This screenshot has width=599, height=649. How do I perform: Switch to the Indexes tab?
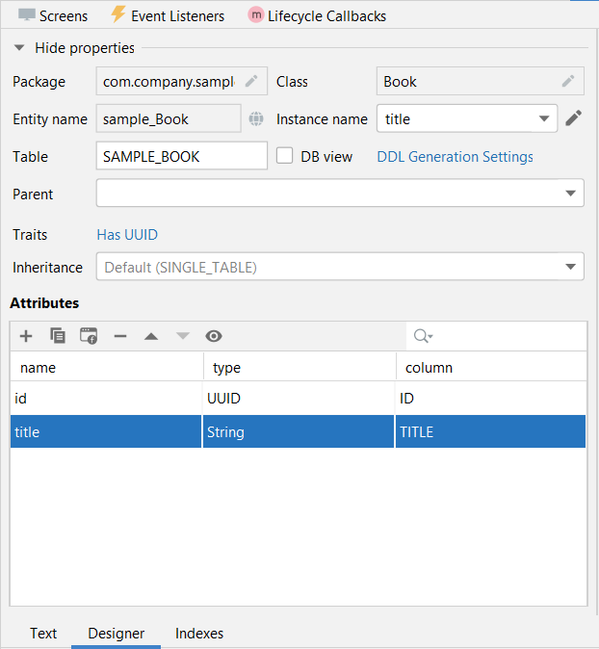[199, 634]
